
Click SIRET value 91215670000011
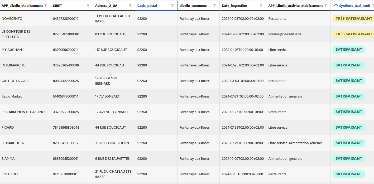tap(65, 174)
